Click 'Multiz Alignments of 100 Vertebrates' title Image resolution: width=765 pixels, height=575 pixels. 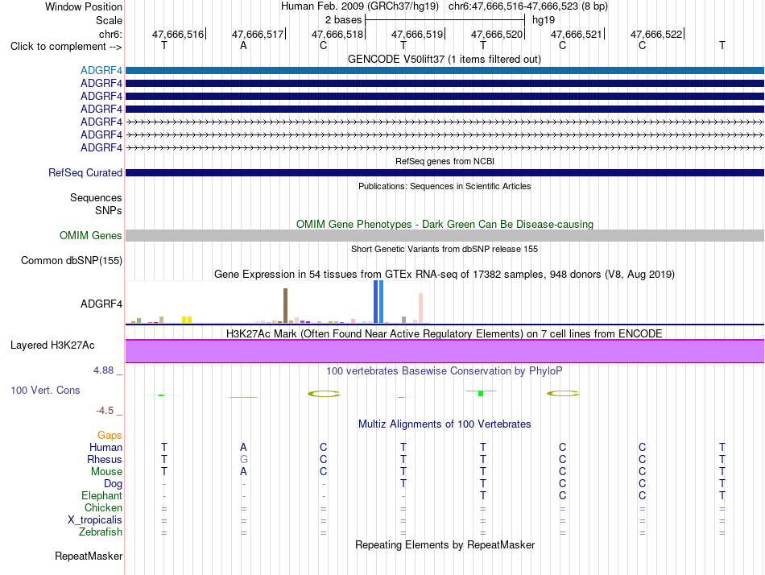(445, 424)
